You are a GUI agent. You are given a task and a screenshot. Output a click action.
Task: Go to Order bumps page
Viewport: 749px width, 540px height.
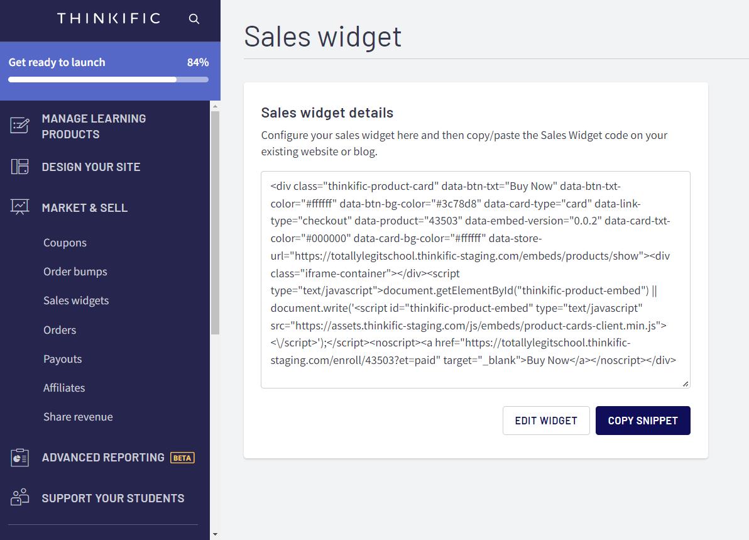75,272
